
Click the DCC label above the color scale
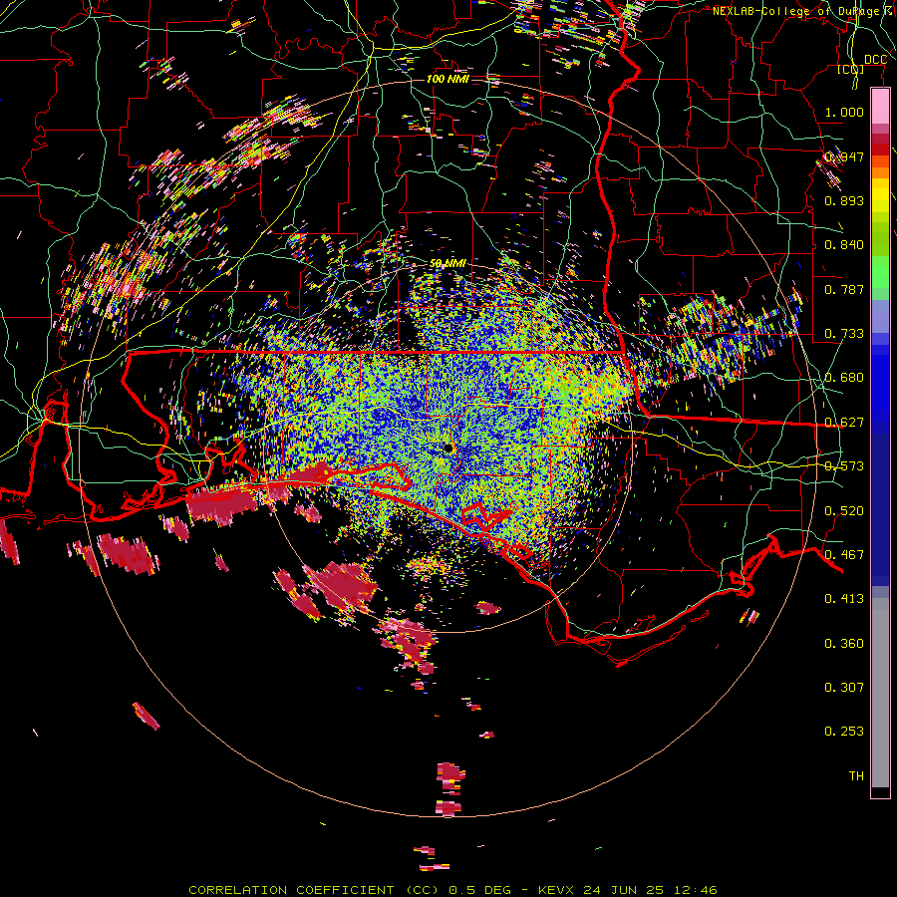[875, 60]
